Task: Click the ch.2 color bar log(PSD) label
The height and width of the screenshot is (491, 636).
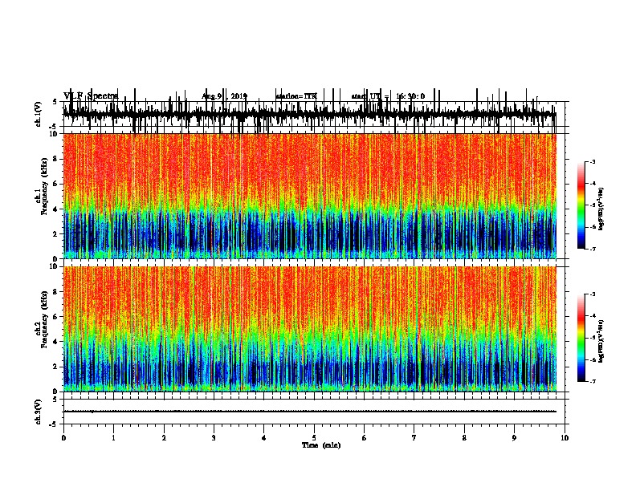Action: (601, 342)
